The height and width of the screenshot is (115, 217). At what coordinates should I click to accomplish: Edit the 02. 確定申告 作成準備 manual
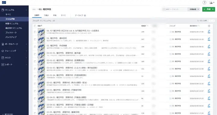[209, 47]
